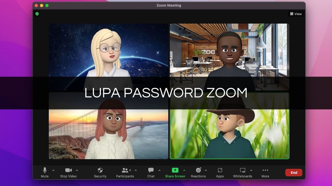Open the Chat panel
The image size is (332, 186).
(151, 173)
